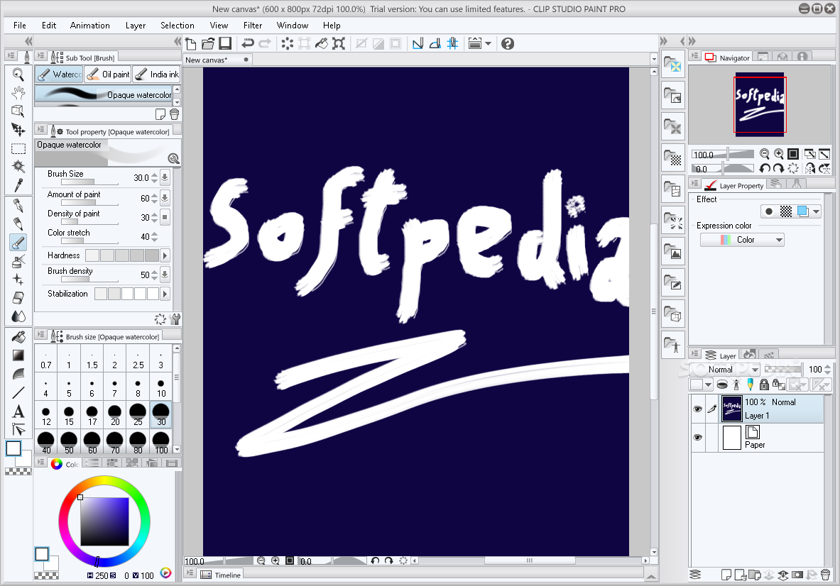Select Opaque watercolor sub tool
Viewport: 840px width, 586px height.
click(104, 95)
